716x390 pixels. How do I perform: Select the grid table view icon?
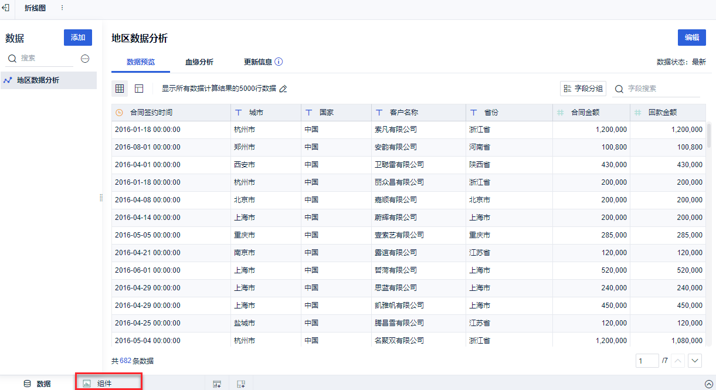[120, 89]
